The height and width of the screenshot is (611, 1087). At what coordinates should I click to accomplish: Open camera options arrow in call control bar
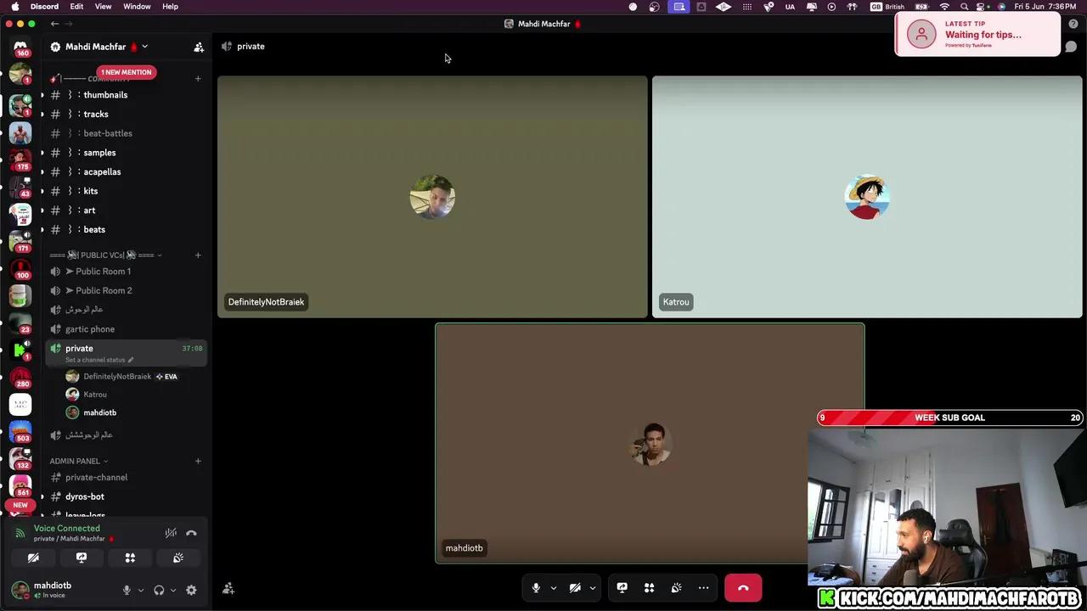click(593, 587)
